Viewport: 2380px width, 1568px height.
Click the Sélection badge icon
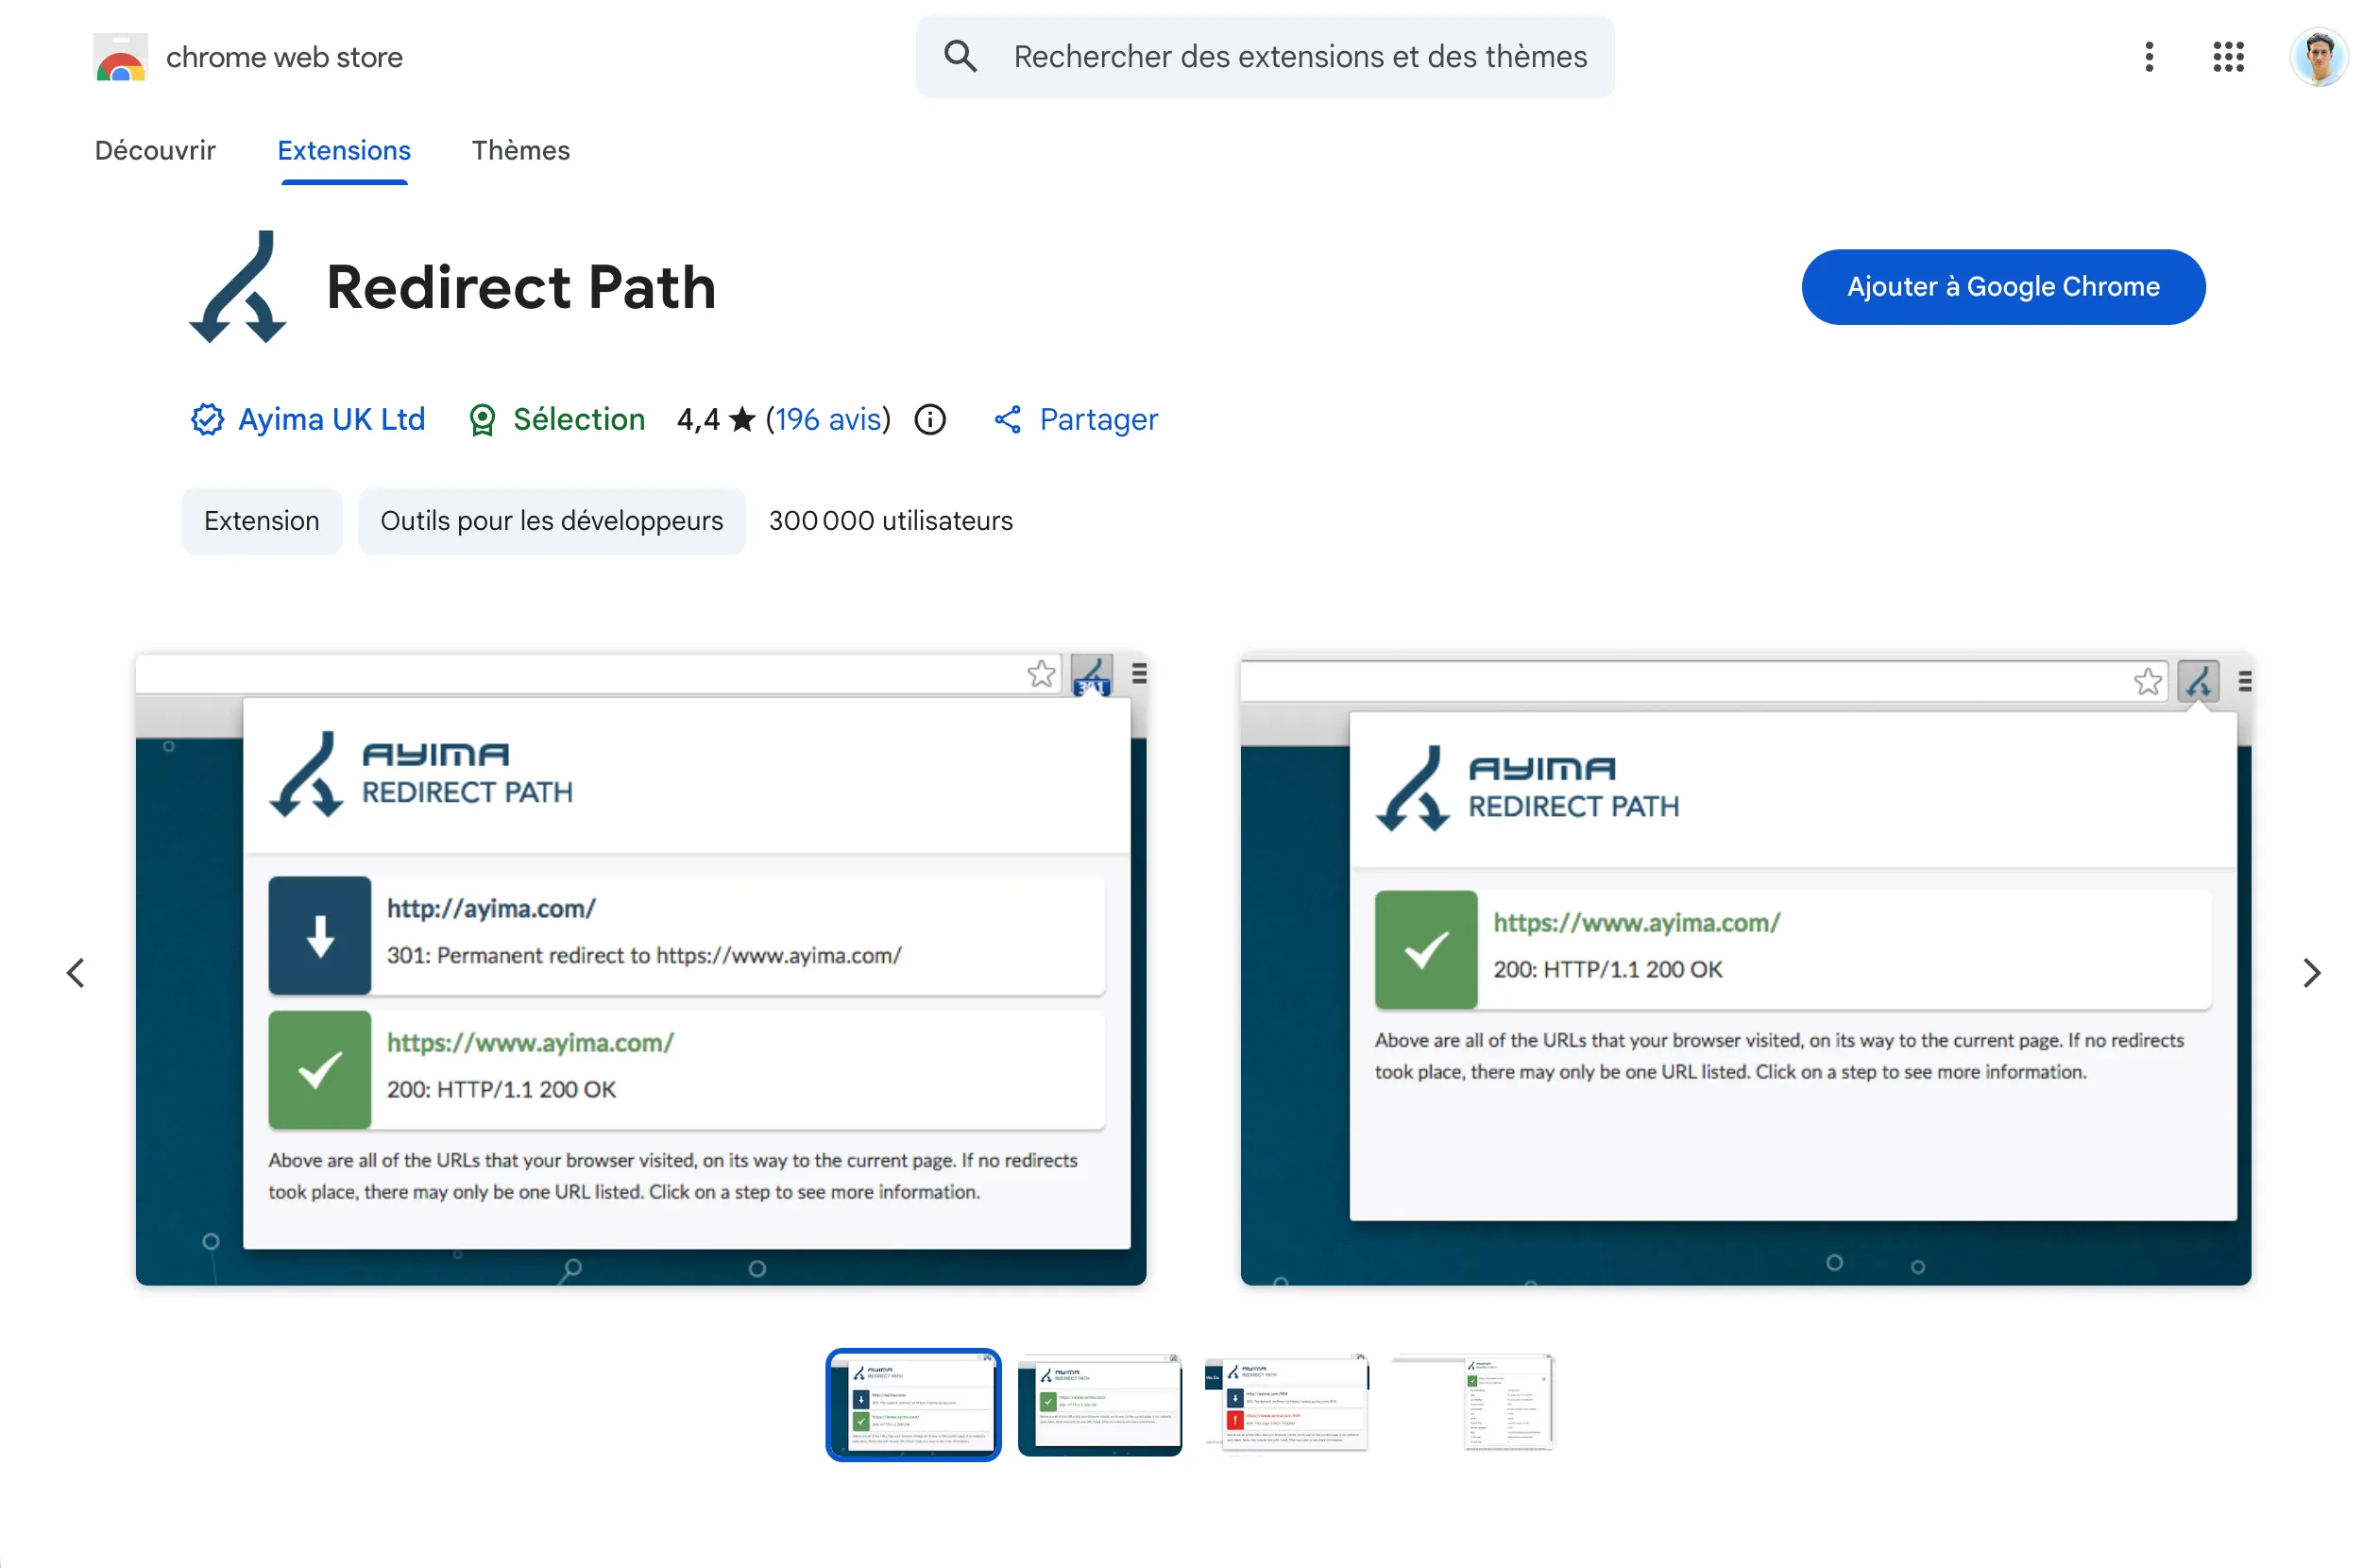(484, 419)
